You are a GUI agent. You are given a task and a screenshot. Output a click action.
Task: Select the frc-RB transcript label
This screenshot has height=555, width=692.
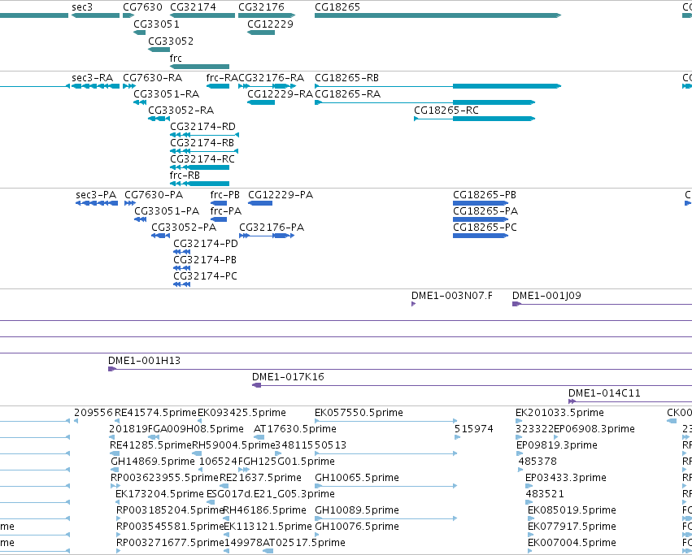pyautogui.click(x=185, y=176)
